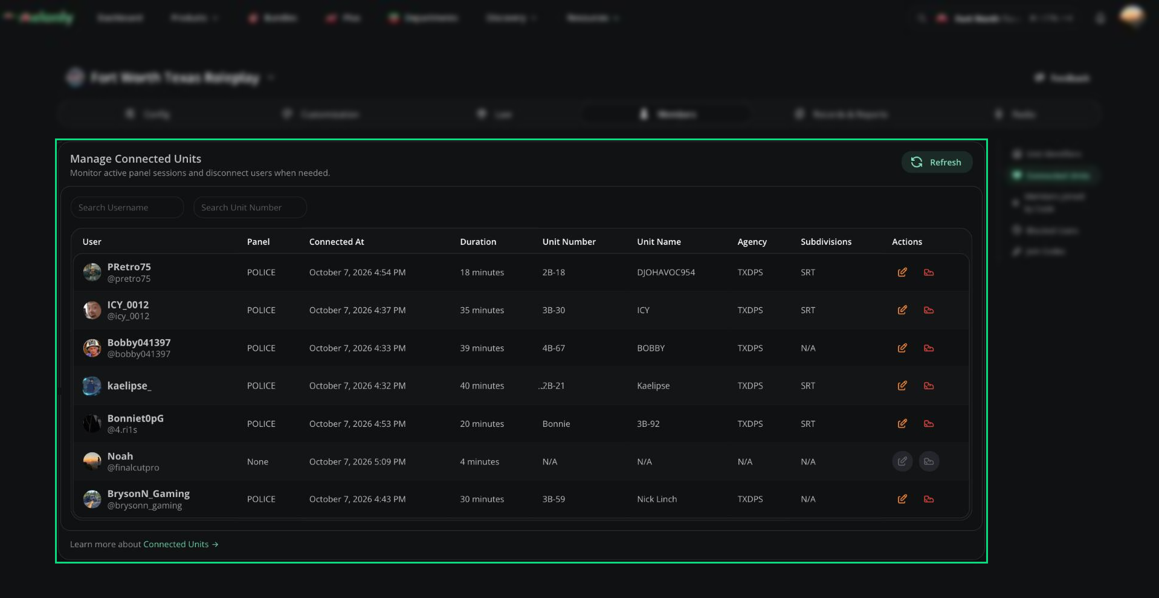Click the Refresh button
Image resolution: width=1159 pixels, height=598 pixels.
point(937,162)
